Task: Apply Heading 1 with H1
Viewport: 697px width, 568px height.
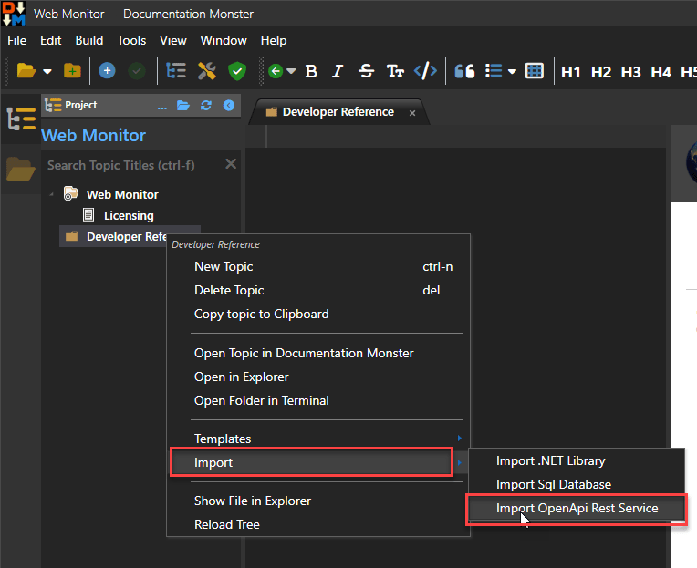Action: [571, 72]
